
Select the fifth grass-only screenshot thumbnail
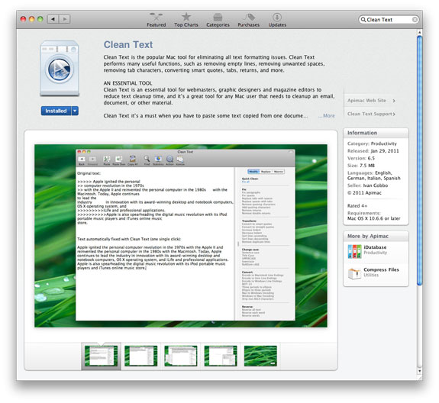[x=260, y=356]
